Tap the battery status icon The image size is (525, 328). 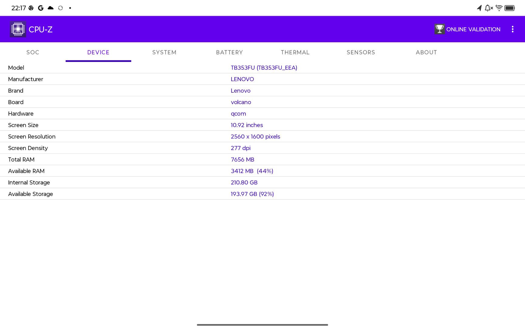coord(510,8)
